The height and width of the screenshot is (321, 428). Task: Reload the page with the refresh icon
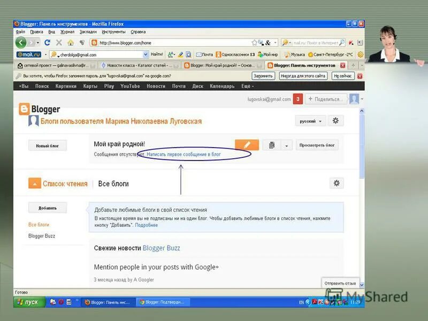point(47,43)
